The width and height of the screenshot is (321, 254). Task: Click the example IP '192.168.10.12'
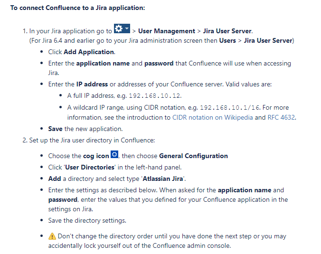[x=154, y=96]
